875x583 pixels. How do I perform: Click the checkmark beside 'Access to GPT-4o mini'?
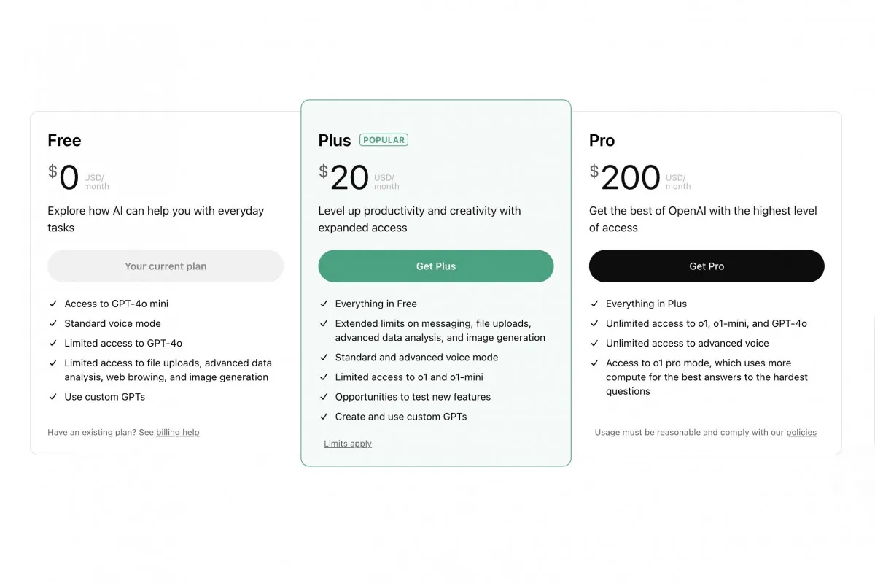(52, 304)
